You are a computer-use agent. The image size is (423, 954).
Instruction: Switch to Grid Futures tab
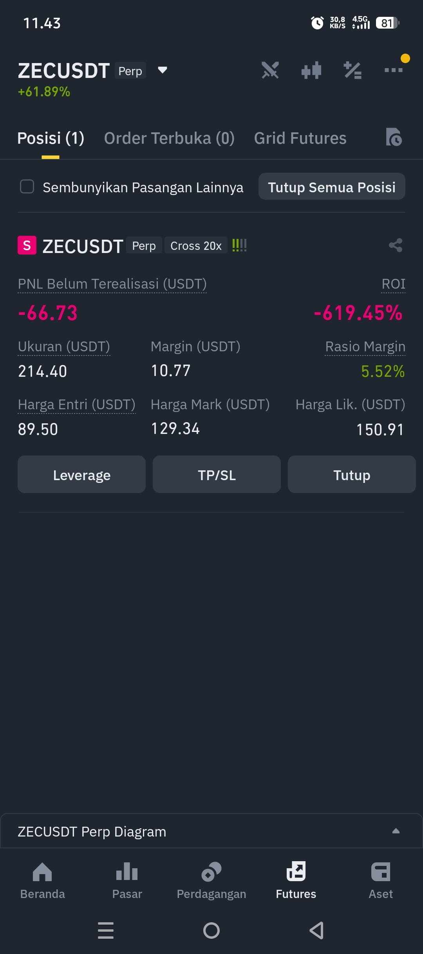tap(300, 138)
